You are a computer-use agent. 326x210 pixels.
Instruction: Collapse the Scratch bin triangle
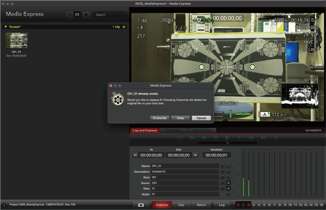(6, 27)
